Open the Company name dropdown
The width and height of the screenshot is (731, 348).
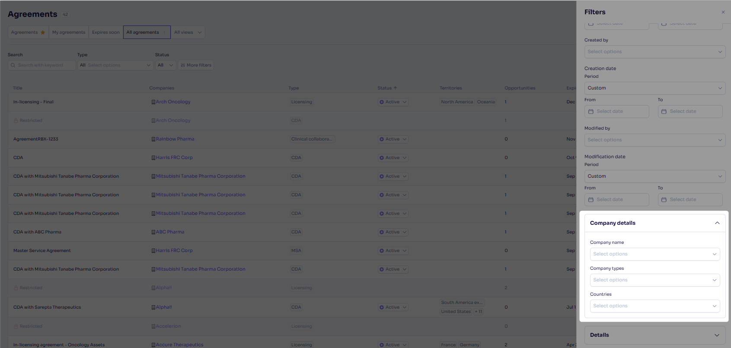(x=655, y=254)
